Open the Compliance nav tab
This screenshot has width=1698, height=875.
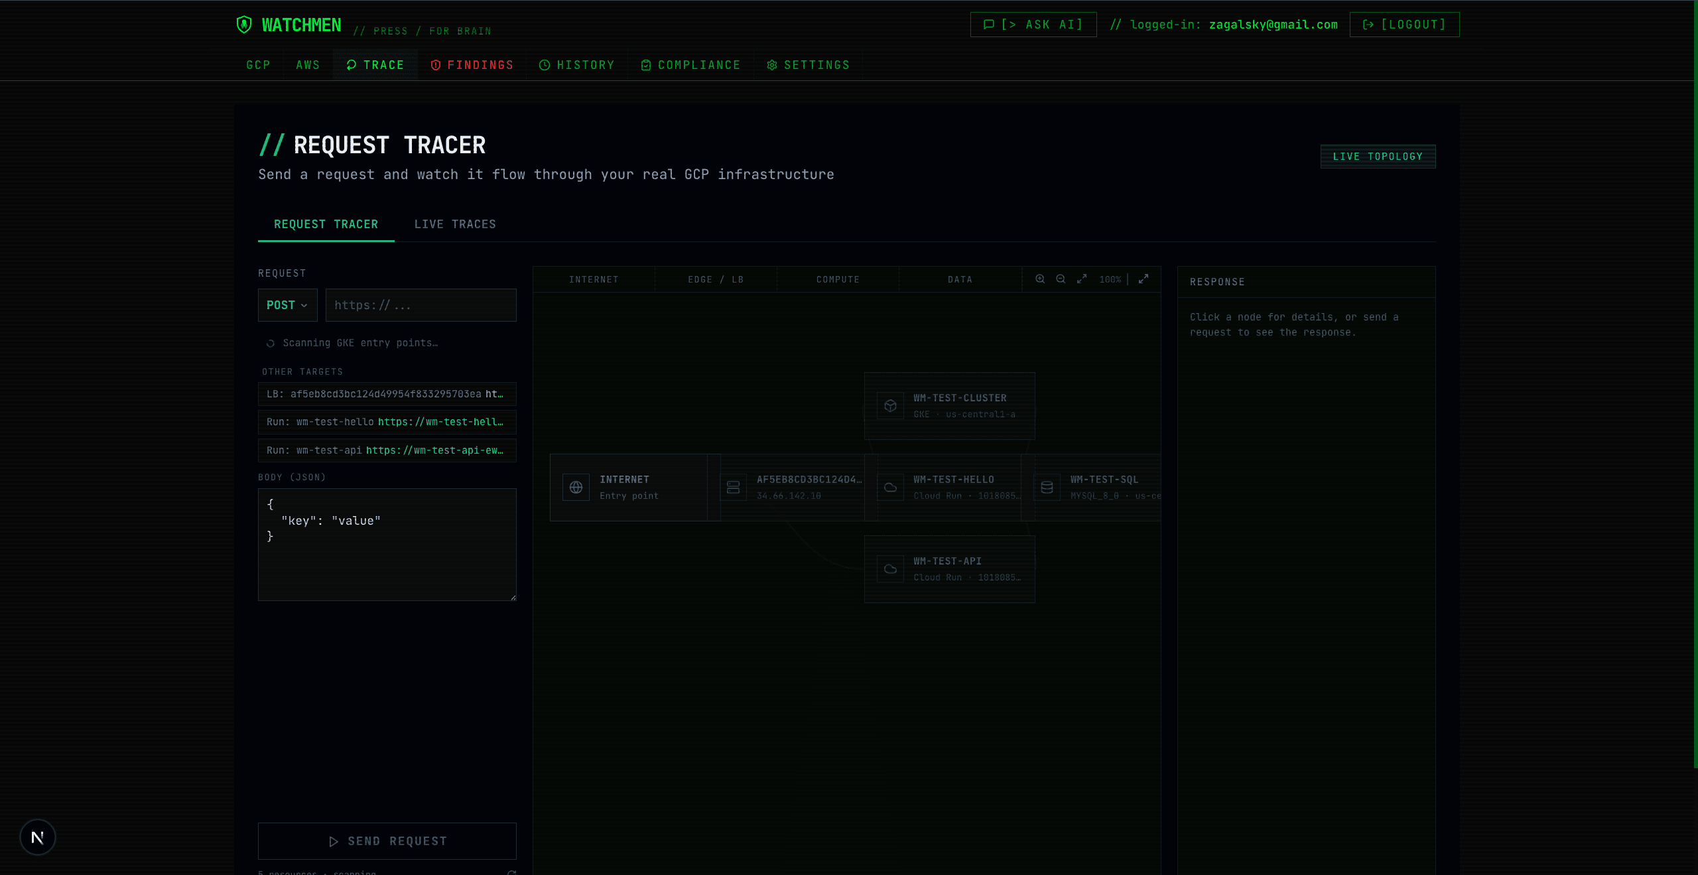[691, 65]
